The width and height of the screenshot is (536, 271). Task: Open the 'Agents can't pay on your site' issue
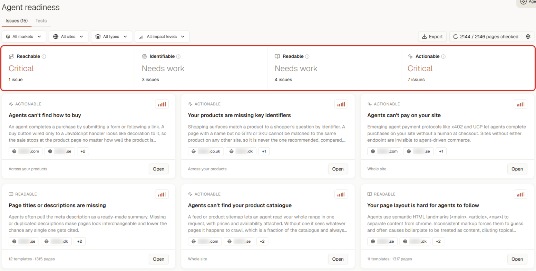point(517,169)
